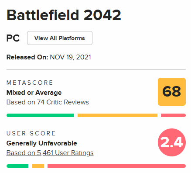Select the long red negative user ratings bar
This screenshot has width=191, height=173.
116,166
